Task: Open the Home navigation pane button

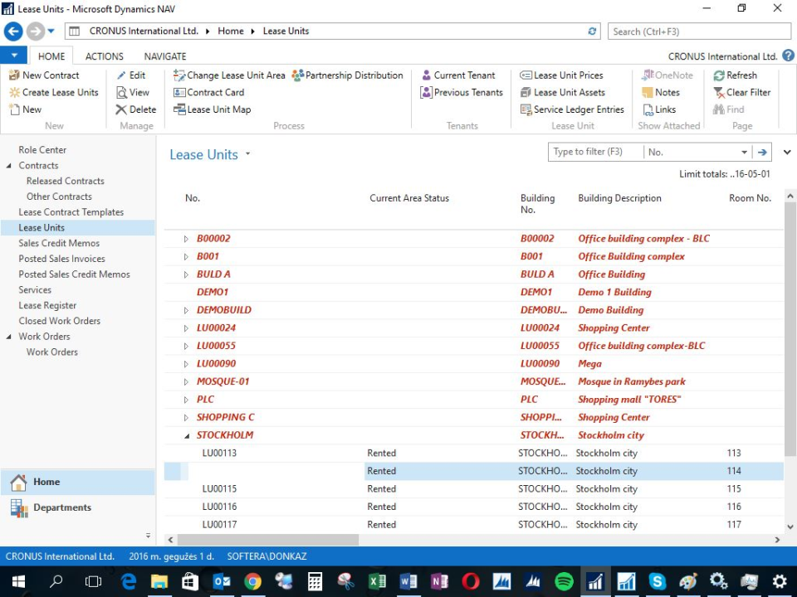Action: (78, 482)
